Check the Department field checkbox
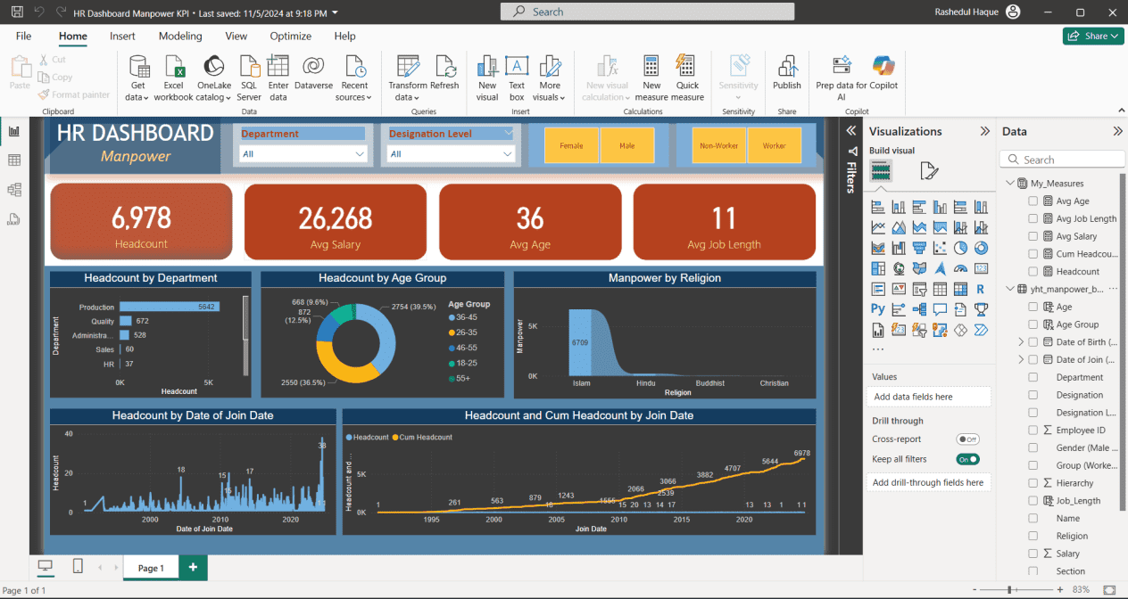Image resolution: width=1128 pixels, height=599 pixels. pos(1033,377)
